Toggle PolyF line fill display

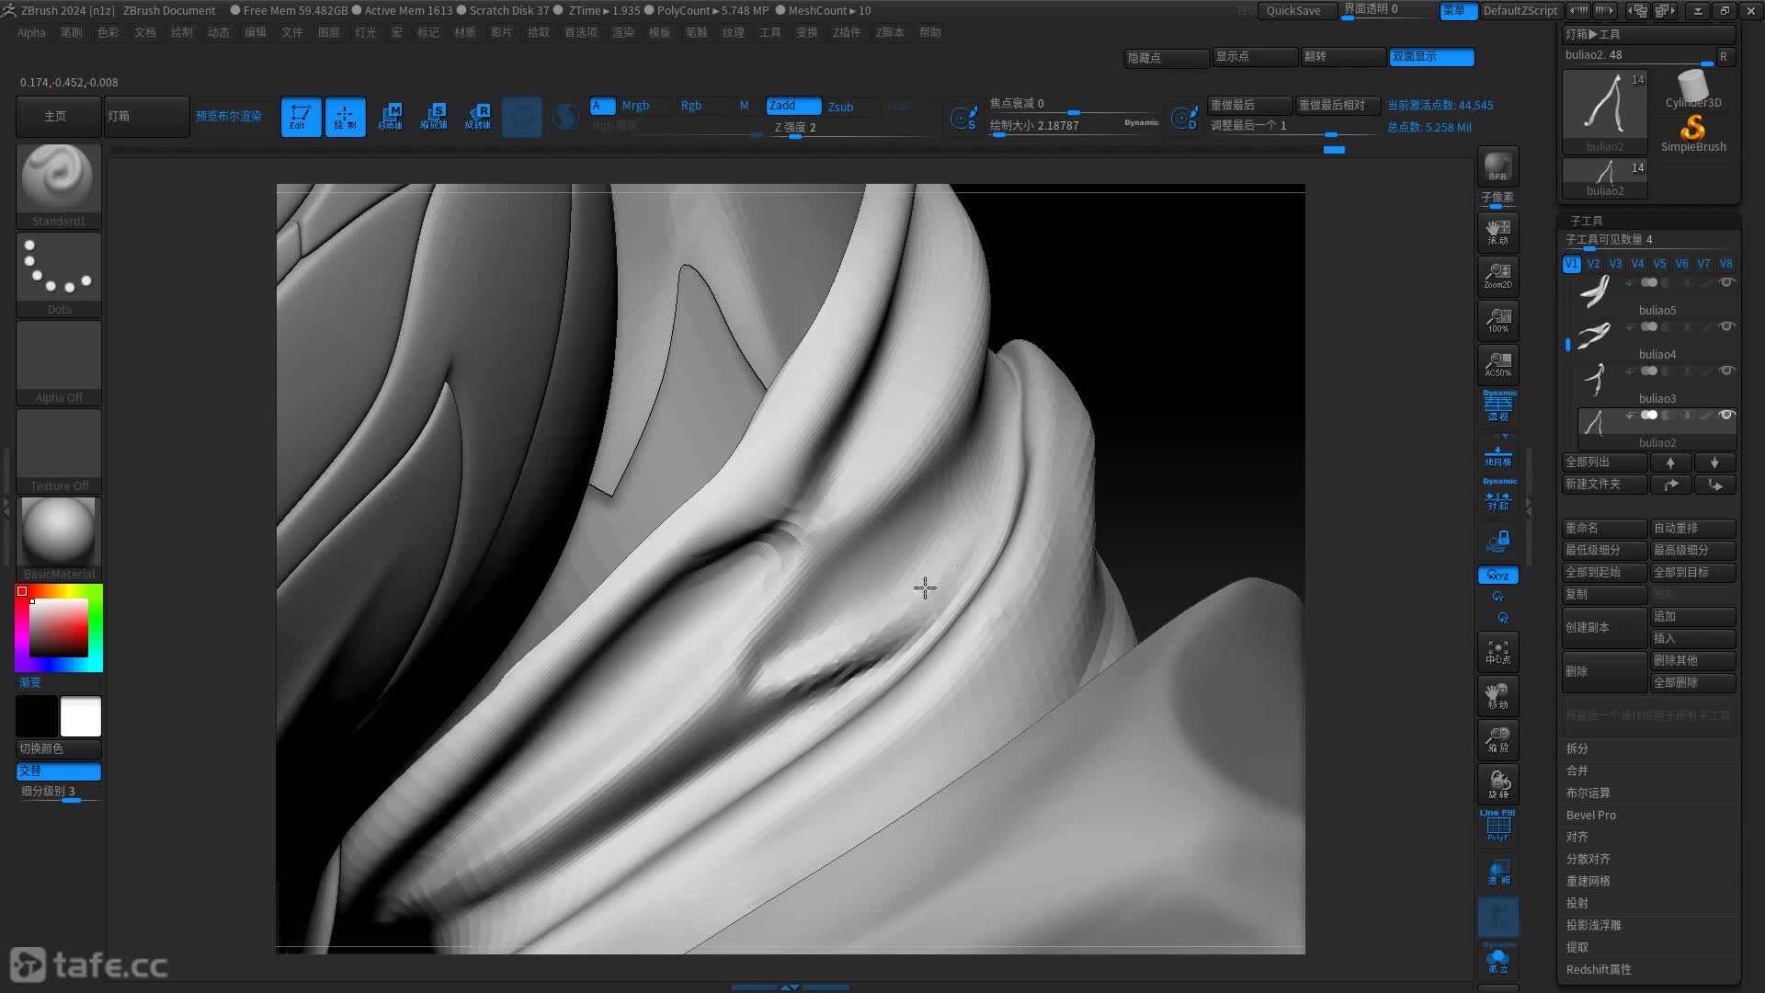[x=1497, y=827]
